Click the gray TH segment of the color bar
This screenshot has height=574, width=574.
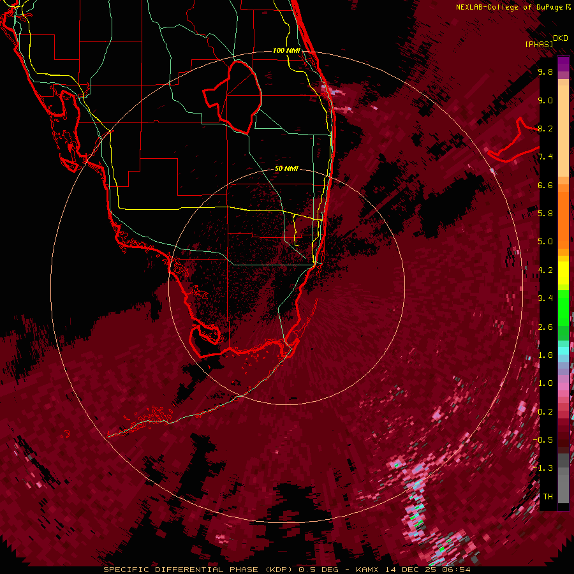point(563,489)
